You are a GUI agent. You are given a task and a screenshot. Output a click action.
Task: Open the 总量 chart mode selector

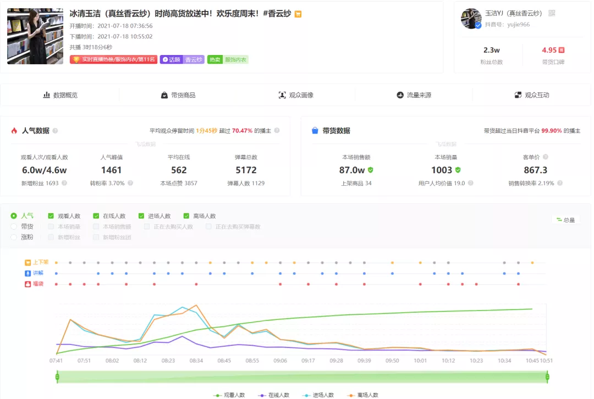(565, 220)
